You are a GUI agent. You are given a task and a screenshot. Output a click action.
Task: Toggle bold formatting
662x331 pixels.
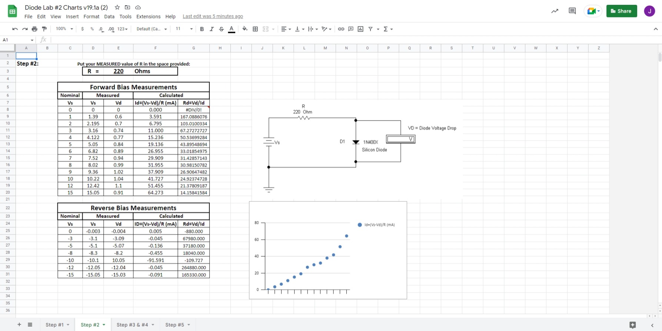(x=202, y=29)
